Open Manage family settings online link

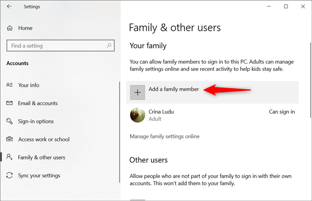click(x=165, y=136)
